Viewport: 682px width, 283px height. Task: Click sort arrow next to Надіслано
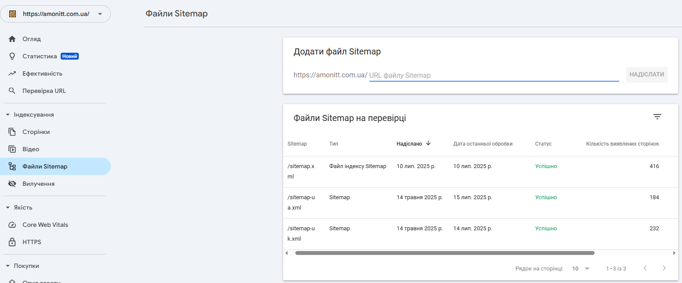428,143
